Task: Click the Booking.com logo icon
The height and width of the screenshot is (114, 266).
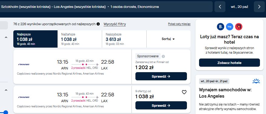Action: click(220, 27)
